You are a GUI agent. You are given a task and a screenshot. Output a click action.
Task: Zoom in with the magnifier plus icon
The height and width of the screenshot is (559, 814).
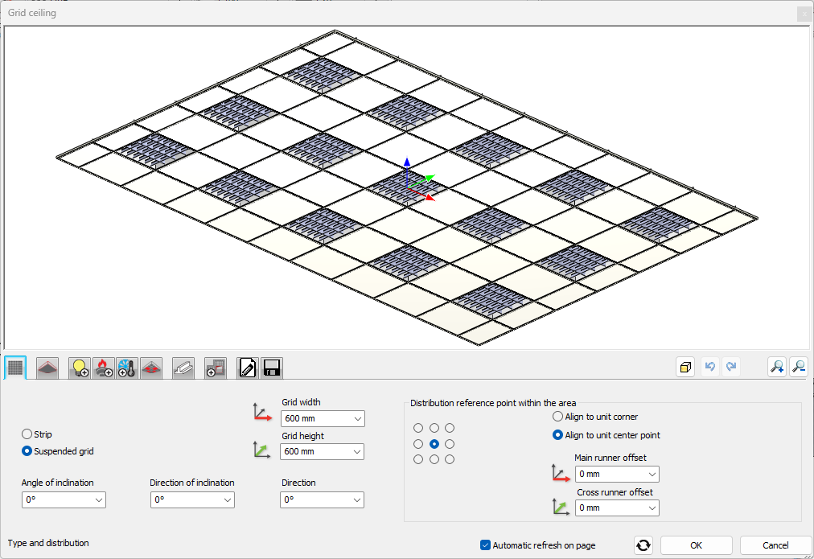777,367
